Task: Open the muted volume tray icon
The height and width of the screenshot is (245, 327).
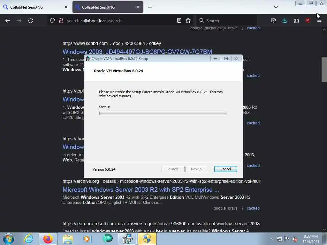Action: [295, 239]
